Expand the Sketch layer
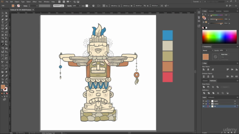This screenshot has width=239, height=134. pos(209,101)
